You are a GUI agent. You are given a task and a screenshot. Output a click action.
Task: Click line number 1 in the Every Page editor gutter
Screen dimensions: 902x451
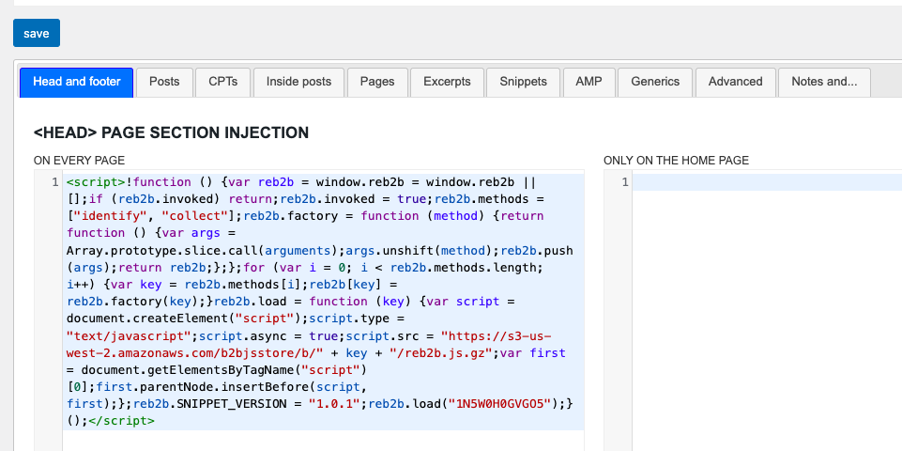tap(57, 182)
